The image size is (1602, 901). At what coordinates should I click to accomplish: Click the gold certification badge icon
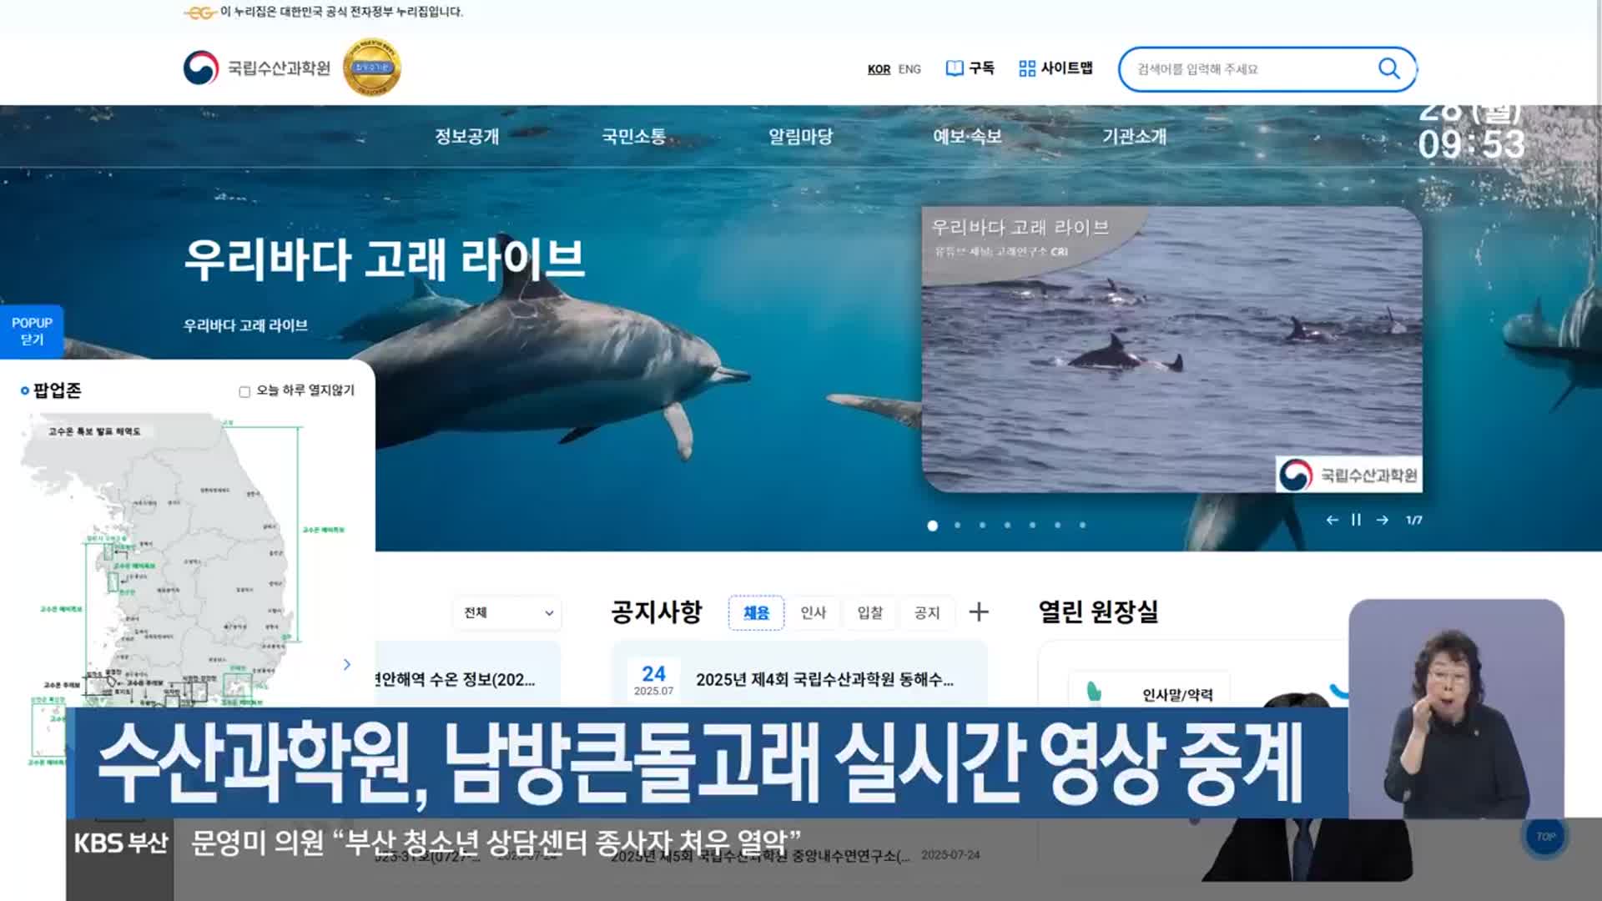(372, 68)
